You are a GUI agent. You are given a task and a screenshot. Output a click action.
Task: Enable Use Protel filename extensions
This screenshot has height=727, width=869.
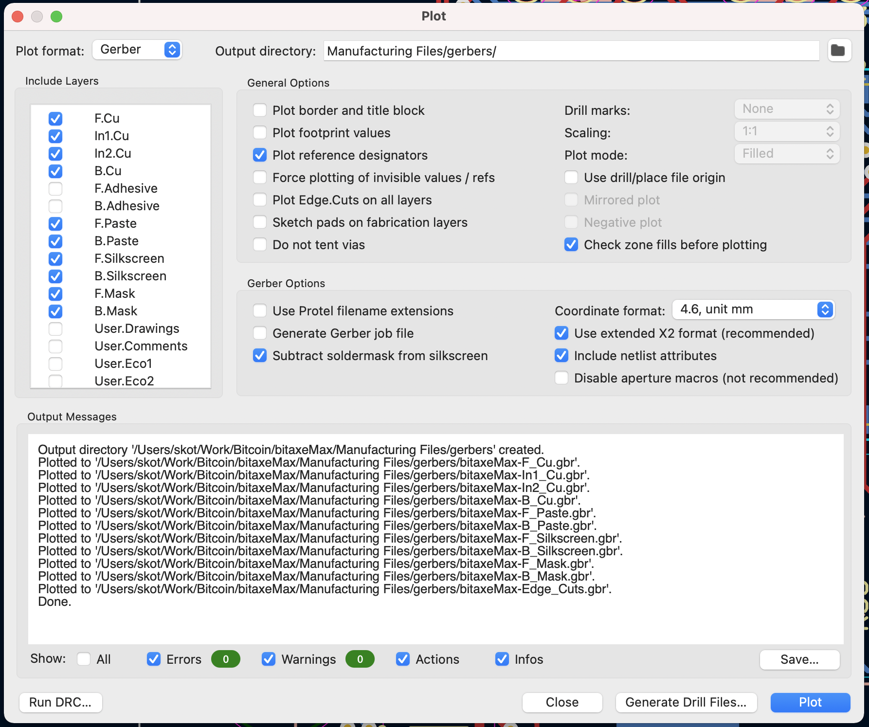[x=260, y=311]
